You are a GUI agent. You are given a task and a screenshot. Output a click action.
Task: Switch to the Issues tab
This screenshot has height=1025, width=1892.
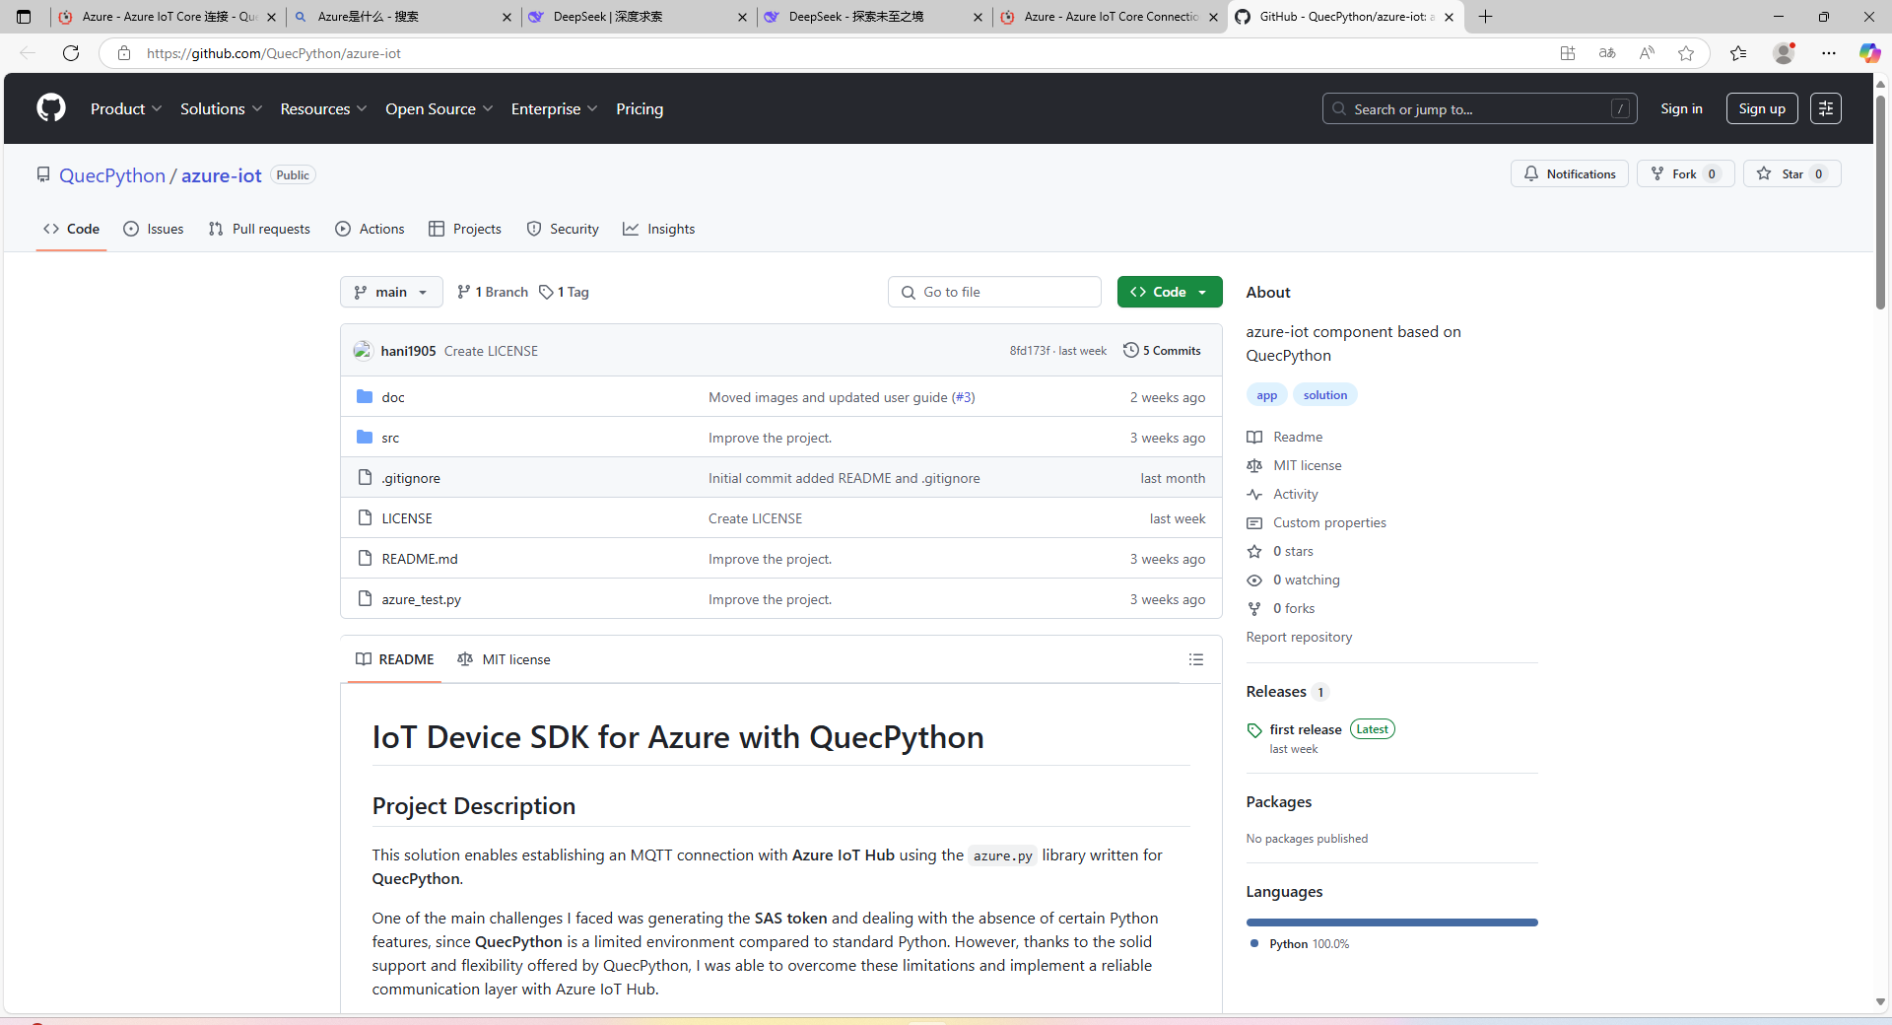click(x=154, y=229)
